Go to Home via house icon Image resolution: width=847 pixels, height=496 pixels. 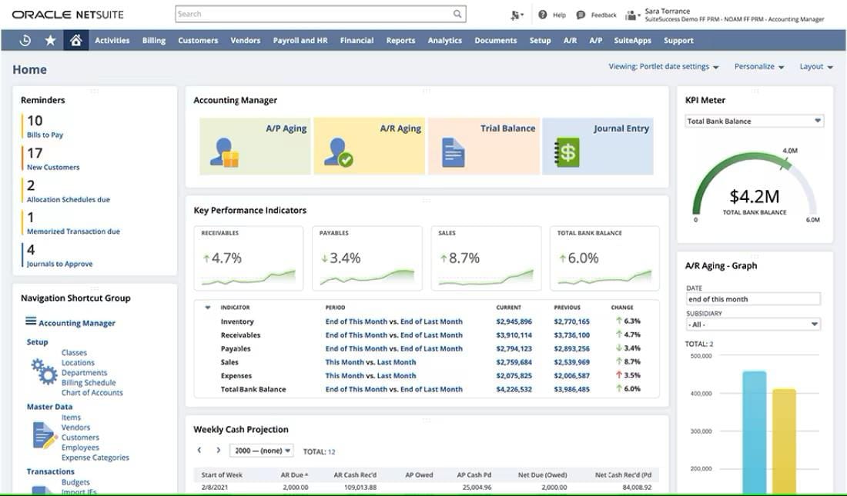[x=75, y=40]
